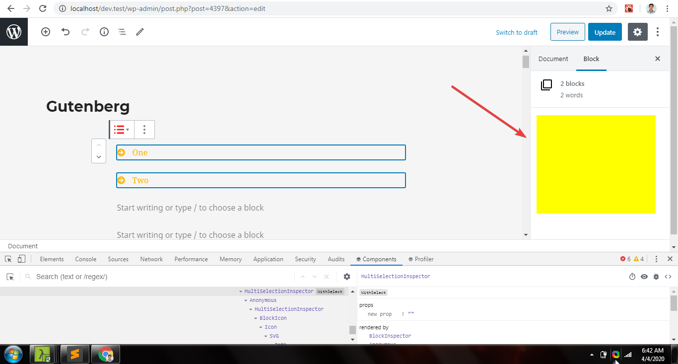
Task: Open the red list block type switcher
Action: click(x=122, y=130)
